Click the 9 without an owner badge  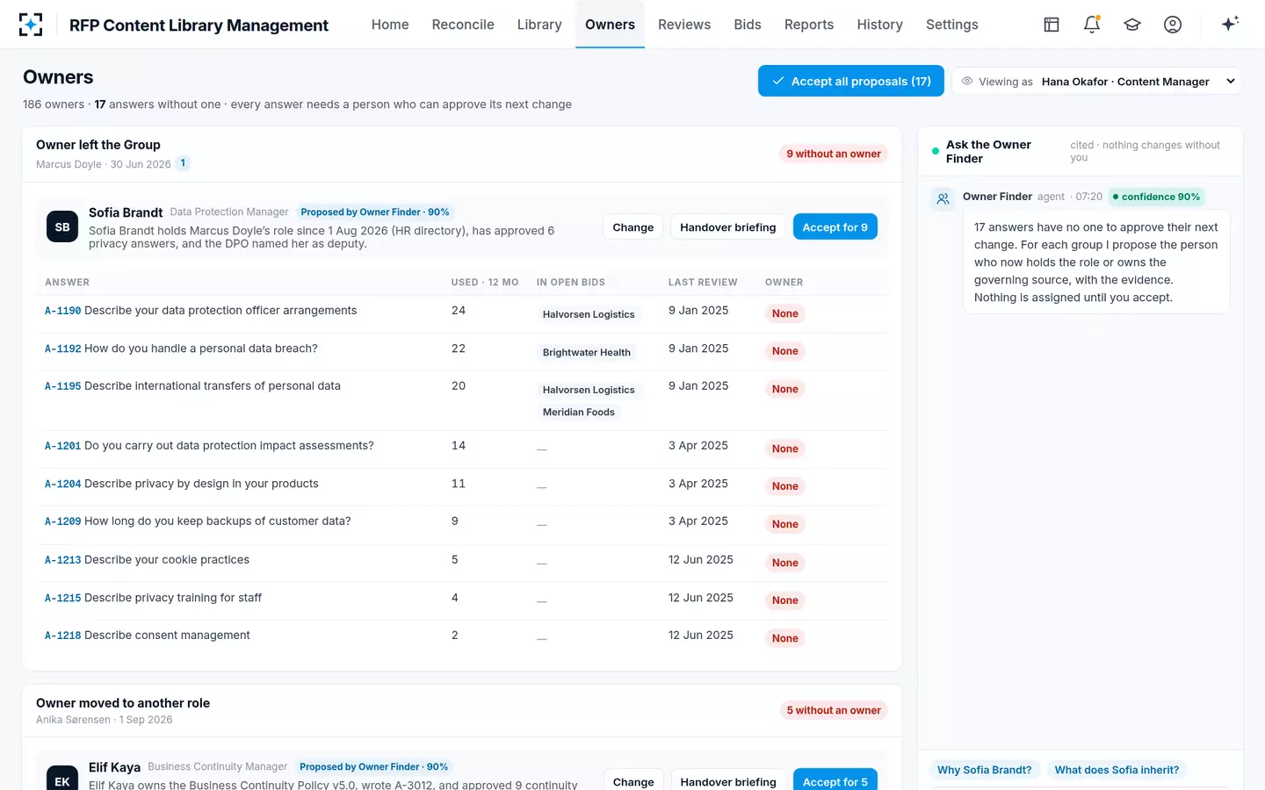[x=834, y=154]
